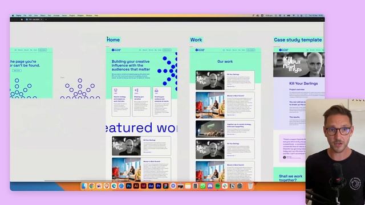This screenshot has height=205, width=365.
Task: Open the Trash in the dock
Action: point(250,186)
